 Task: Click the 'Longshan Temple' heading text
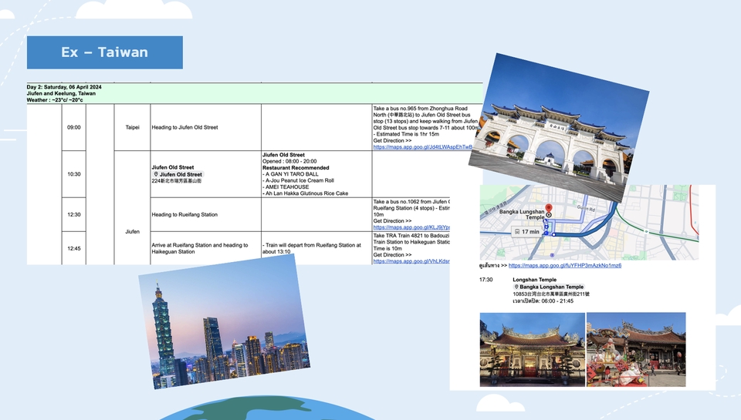534,280
